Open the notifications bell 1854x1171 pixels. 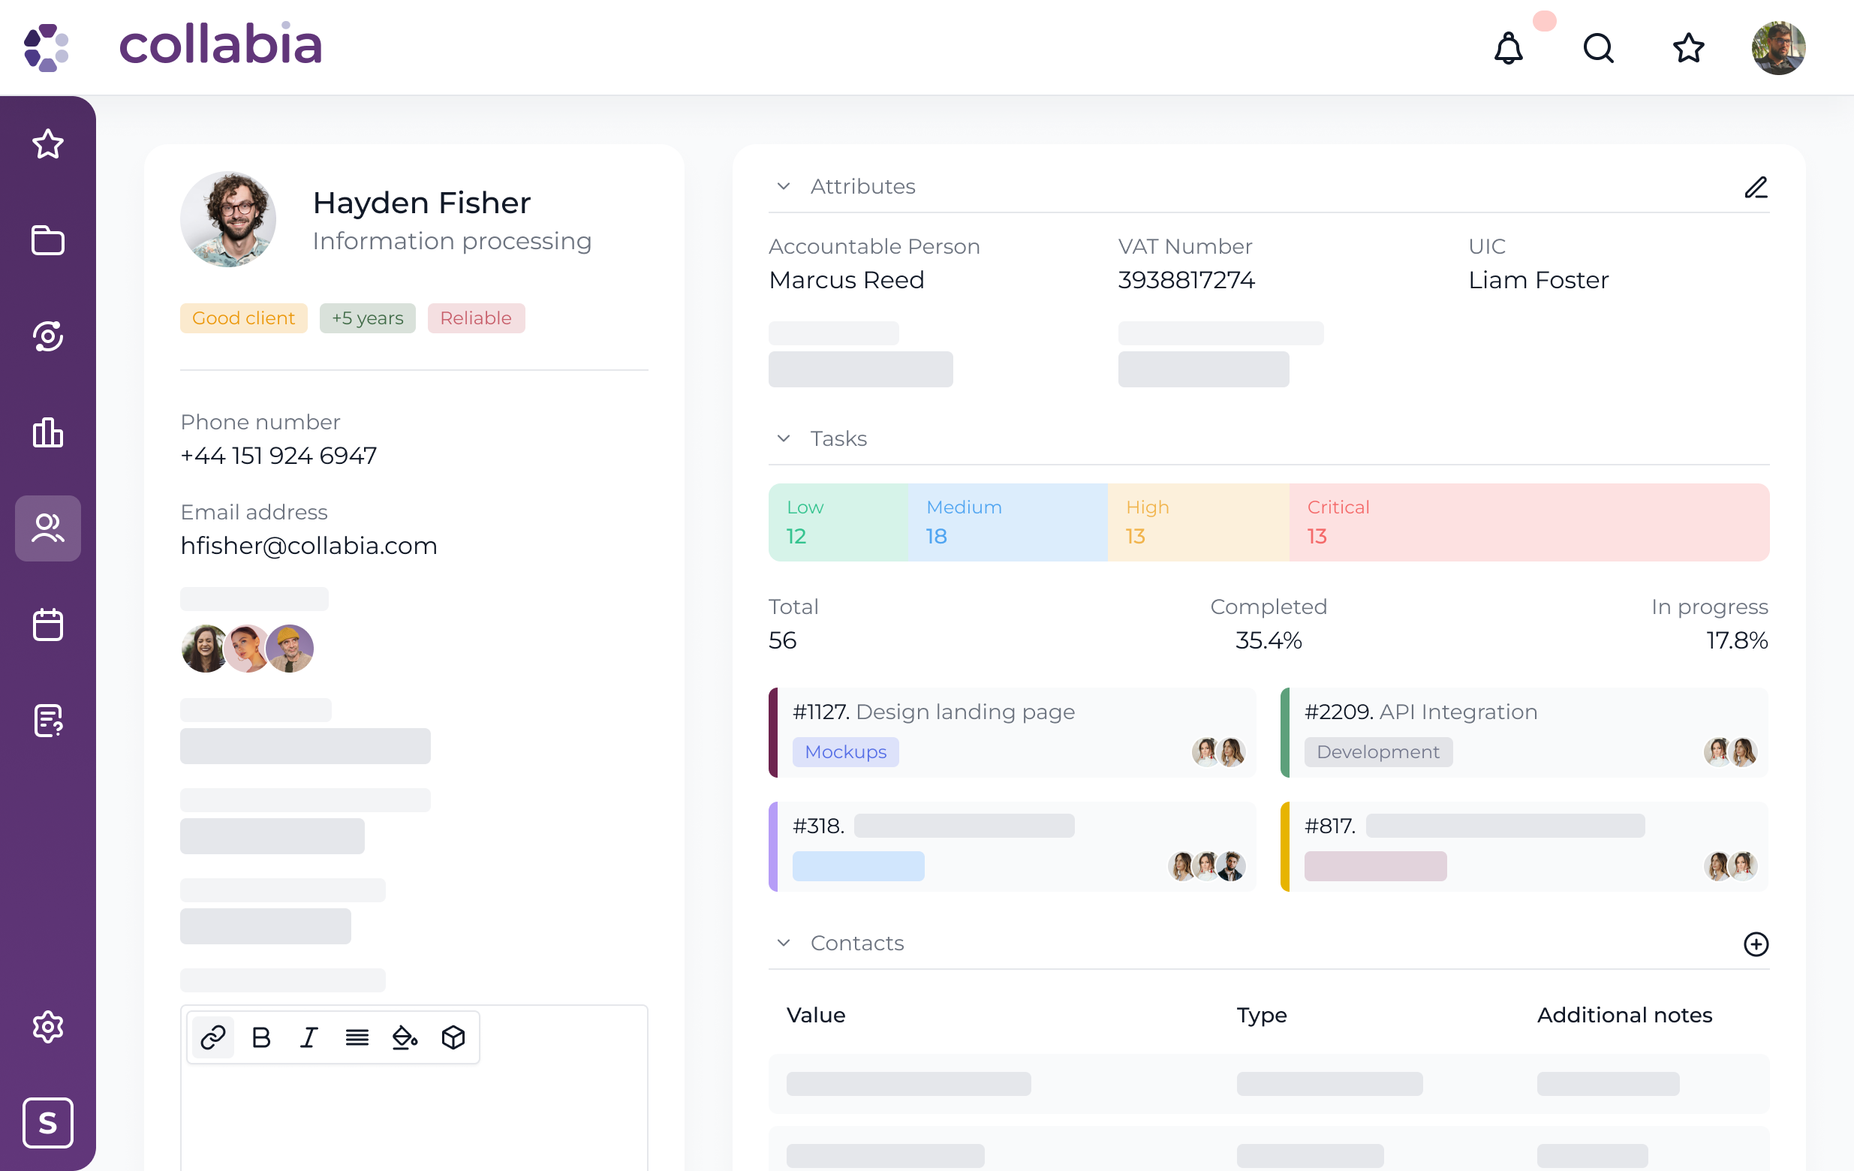pyautogui.click(x=1508, y=49)
